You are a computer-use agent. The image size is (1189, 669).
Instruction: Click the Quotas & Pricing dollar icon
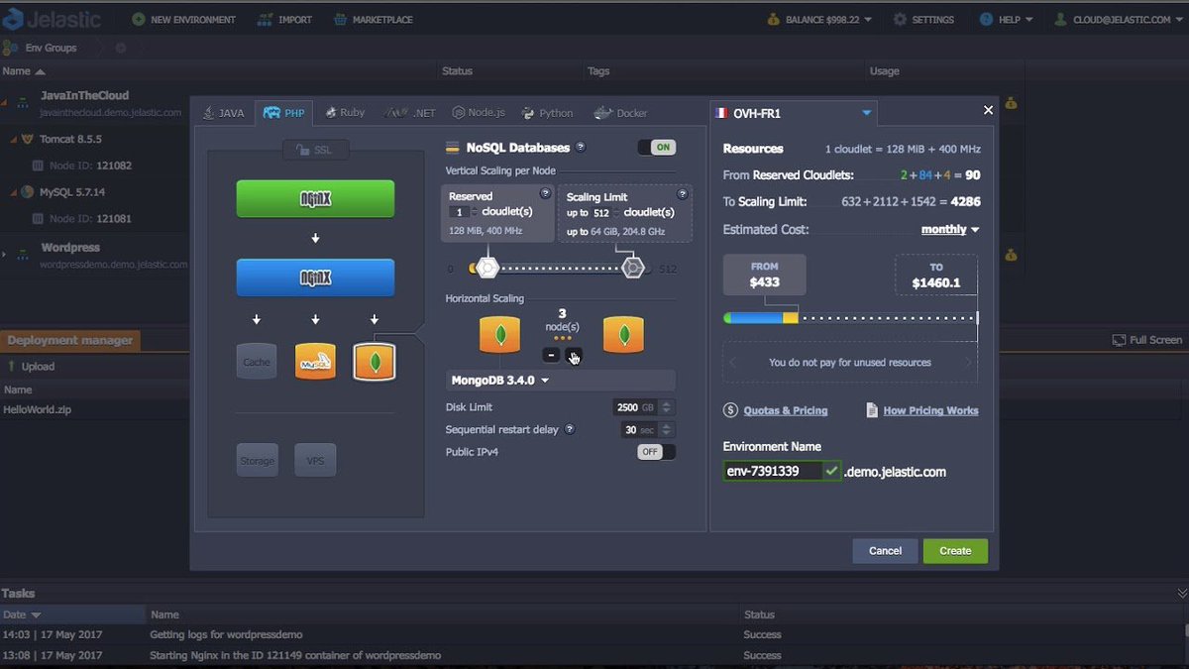coord(730,410)
